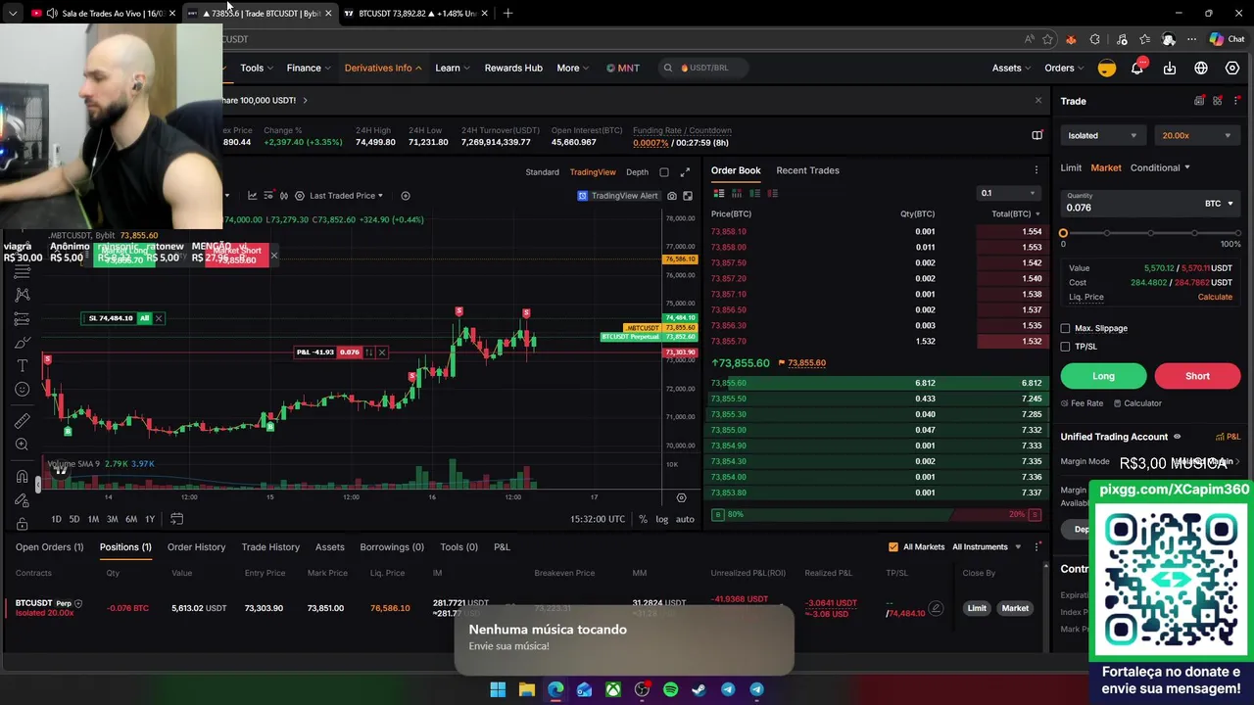
Task: Switch to the Order History tab
Action: tap(196, 547)
